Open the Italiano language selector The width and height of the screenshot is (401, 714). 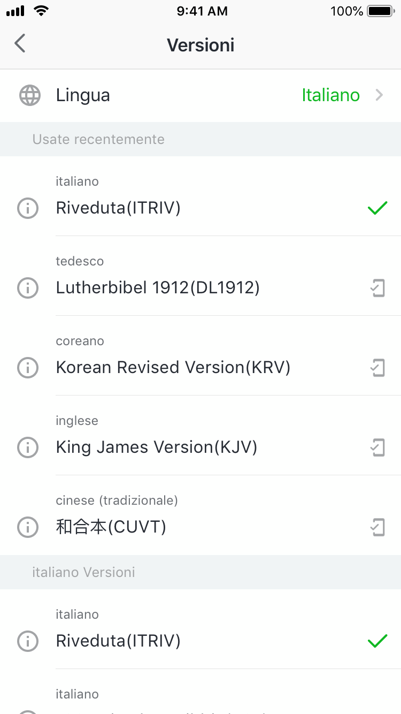pos(330,95)
